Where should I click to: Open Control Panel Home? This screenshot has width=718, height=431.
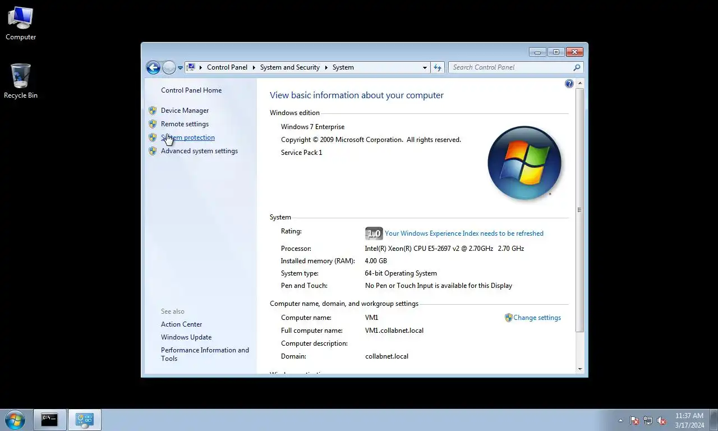click(x=191, y=90)
